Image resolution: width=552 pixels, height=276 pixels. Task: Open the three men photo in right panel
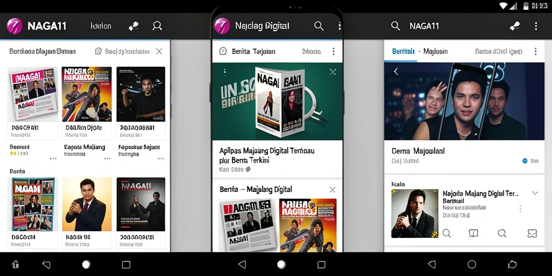coord(464,101)
